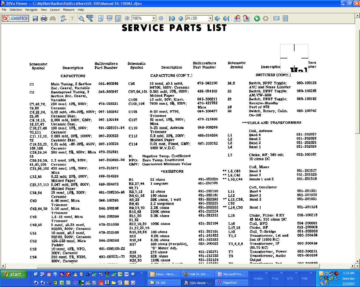Click part number 048-400389 for C1
The image size is (360, 287).
(109, 84)
